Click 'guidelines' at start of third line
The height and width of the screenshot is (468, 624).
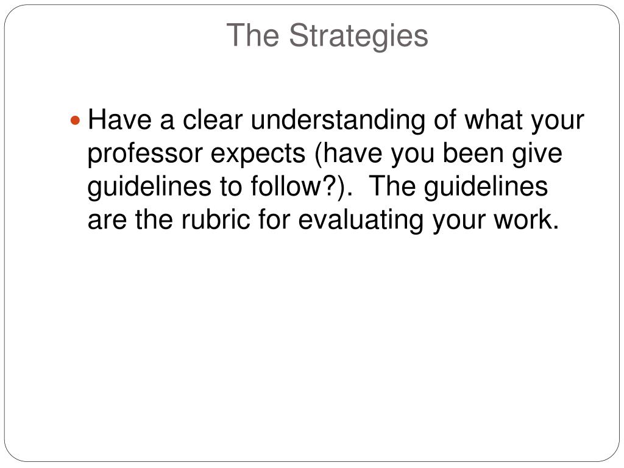click(x=150, y=187)
